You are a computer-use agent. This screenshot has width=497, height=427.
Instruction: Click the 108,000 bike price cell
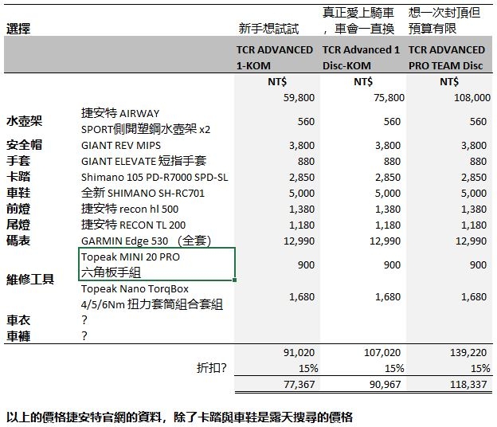click(472, 98)
